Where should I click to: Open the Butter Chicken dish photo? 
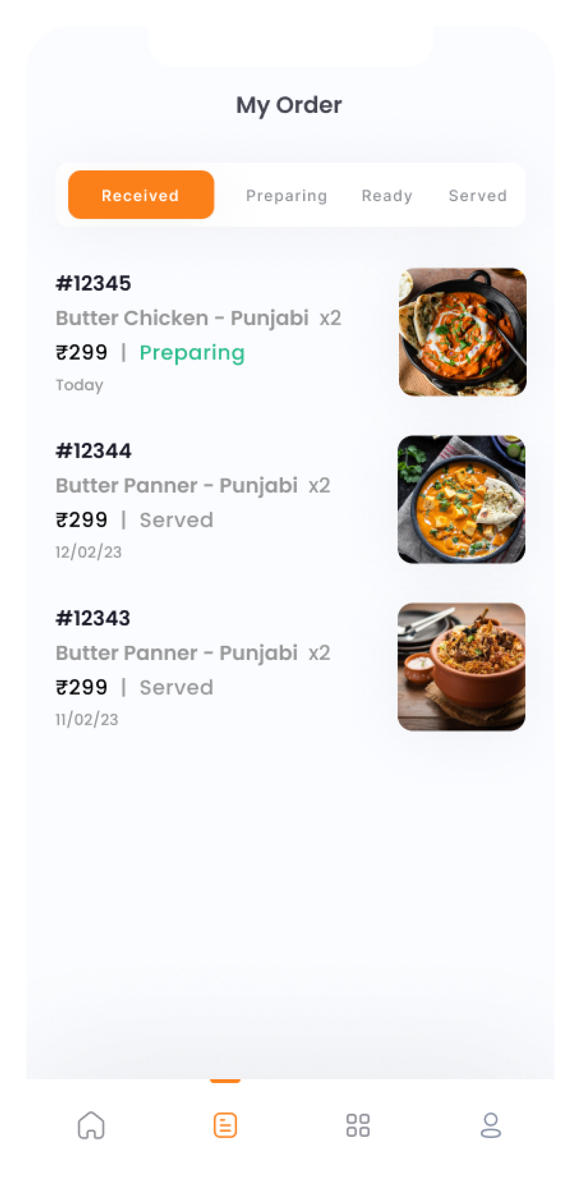(462, 332)
